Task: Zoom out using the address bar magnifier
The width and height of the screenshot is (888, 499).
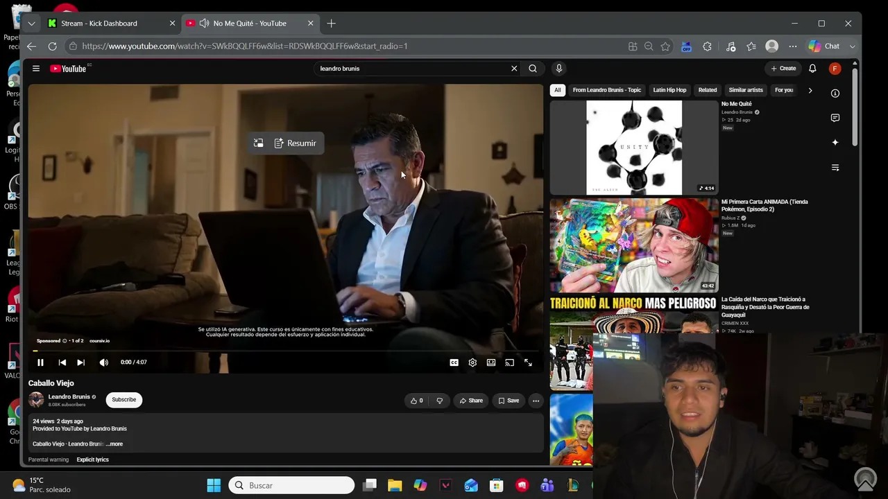Action: pos(649,46)
